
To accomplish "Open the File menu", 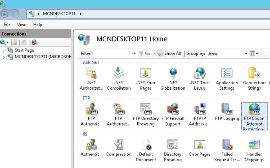I will [x=7, y=25].
